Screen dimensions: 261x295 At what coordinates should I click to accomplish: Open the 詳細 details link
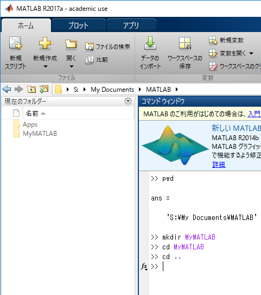coord(219,165)
